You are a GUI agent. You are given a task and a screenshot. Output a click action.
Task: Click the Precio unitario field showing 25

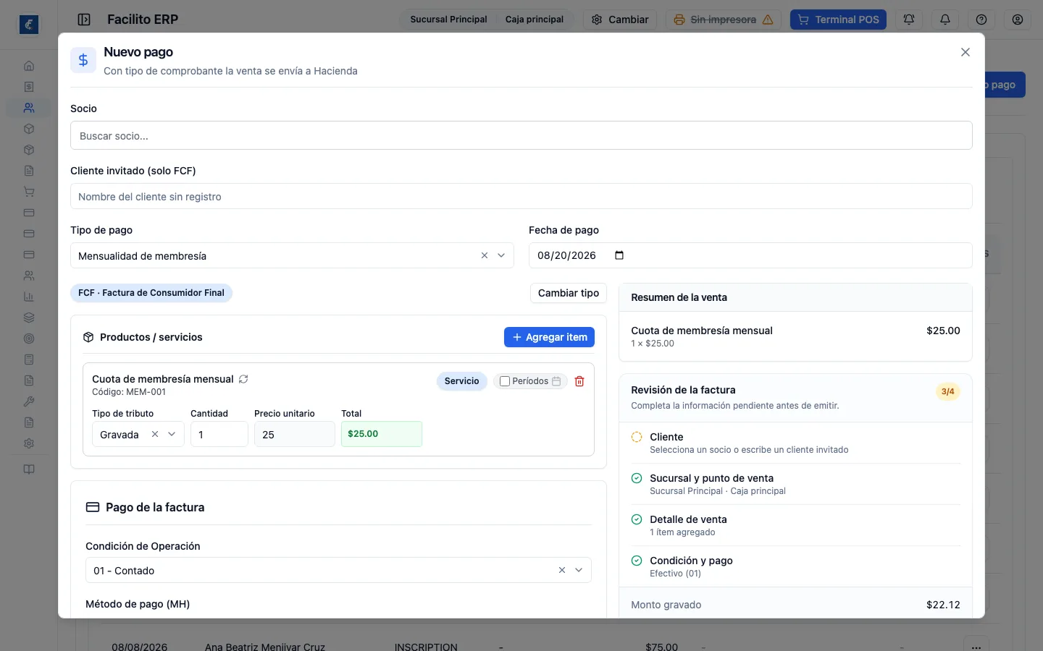pyautogui.click(x=295, y=434)
